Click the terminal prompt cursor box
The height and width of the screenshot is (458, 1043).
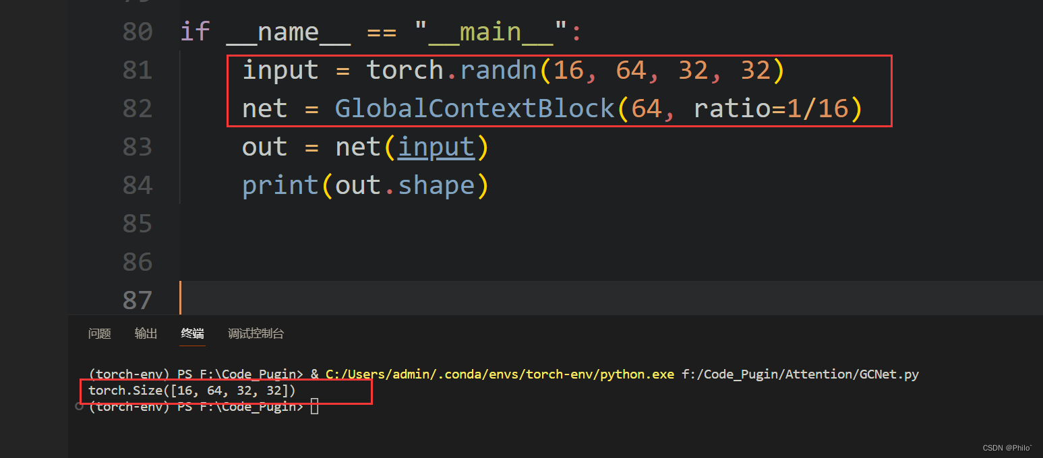click(x=314, y=407)
